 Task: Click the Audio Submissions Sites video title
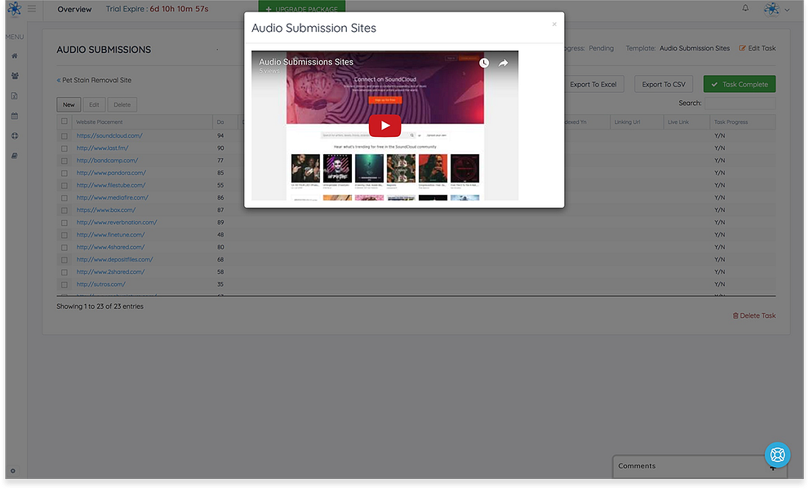(x=306, y=62)
